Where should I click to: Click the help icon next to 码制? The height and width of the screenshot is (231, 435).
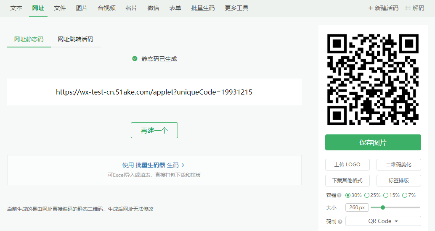point(340,222)
